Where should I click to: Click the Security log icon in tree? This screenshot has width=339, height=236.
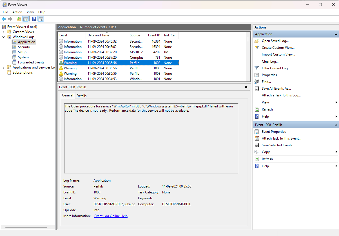pos(15,47)
